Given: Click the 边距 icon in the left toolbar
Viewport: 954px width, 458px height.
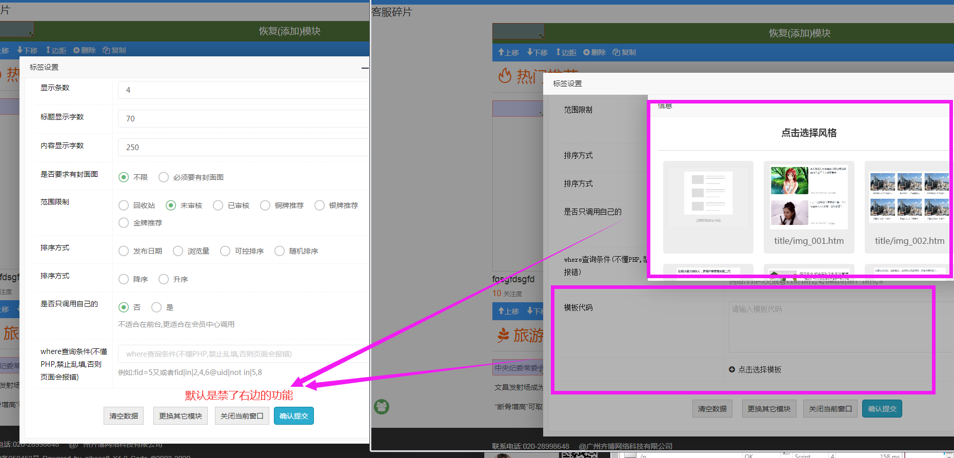Looking at the screenshot, I should (x=48, y=50).
